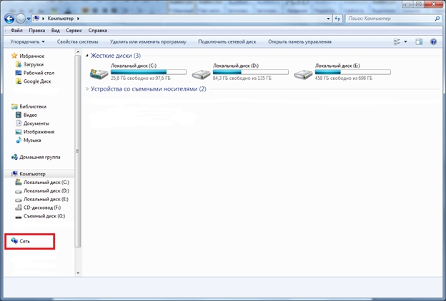Open the Упорядочить dropdown menu
Screen dimensions: 446x301
[x=27, y=42]
